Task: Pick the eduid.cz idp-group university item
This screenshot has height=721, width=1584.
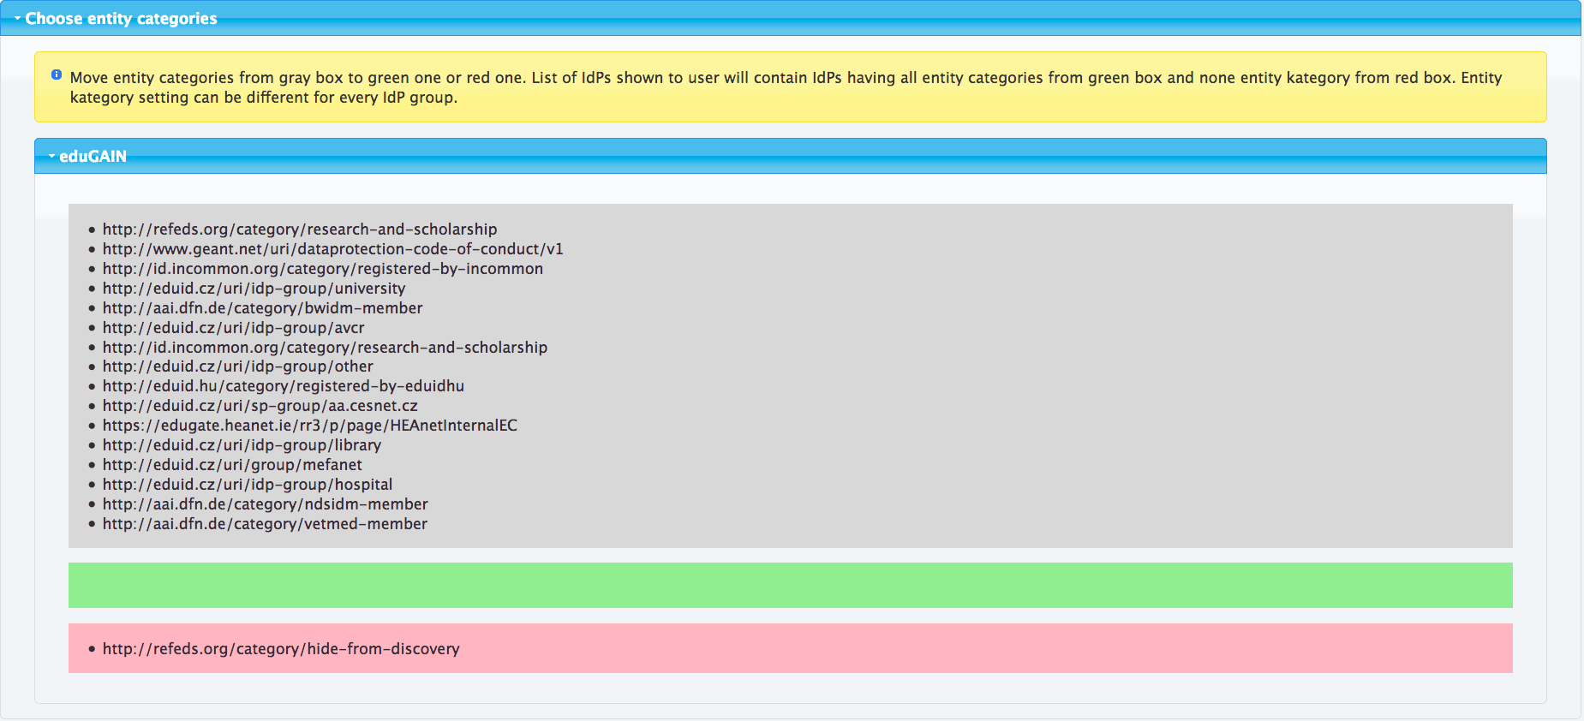Action: (254, 289)
